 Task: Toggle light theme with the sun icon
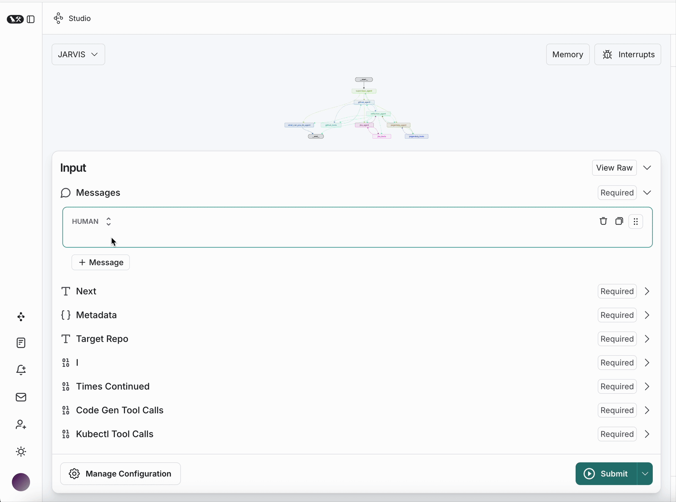point(21,452)
